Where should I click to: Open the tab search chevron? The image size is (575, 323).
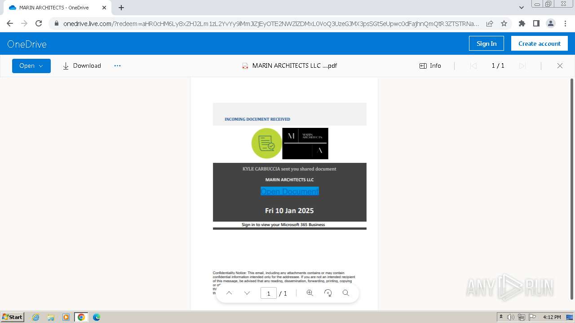click(522, 8)
